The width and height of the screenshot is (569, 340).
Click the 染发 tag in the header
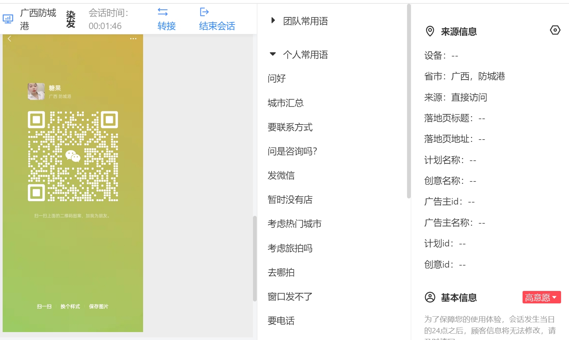tap(71, 19)
